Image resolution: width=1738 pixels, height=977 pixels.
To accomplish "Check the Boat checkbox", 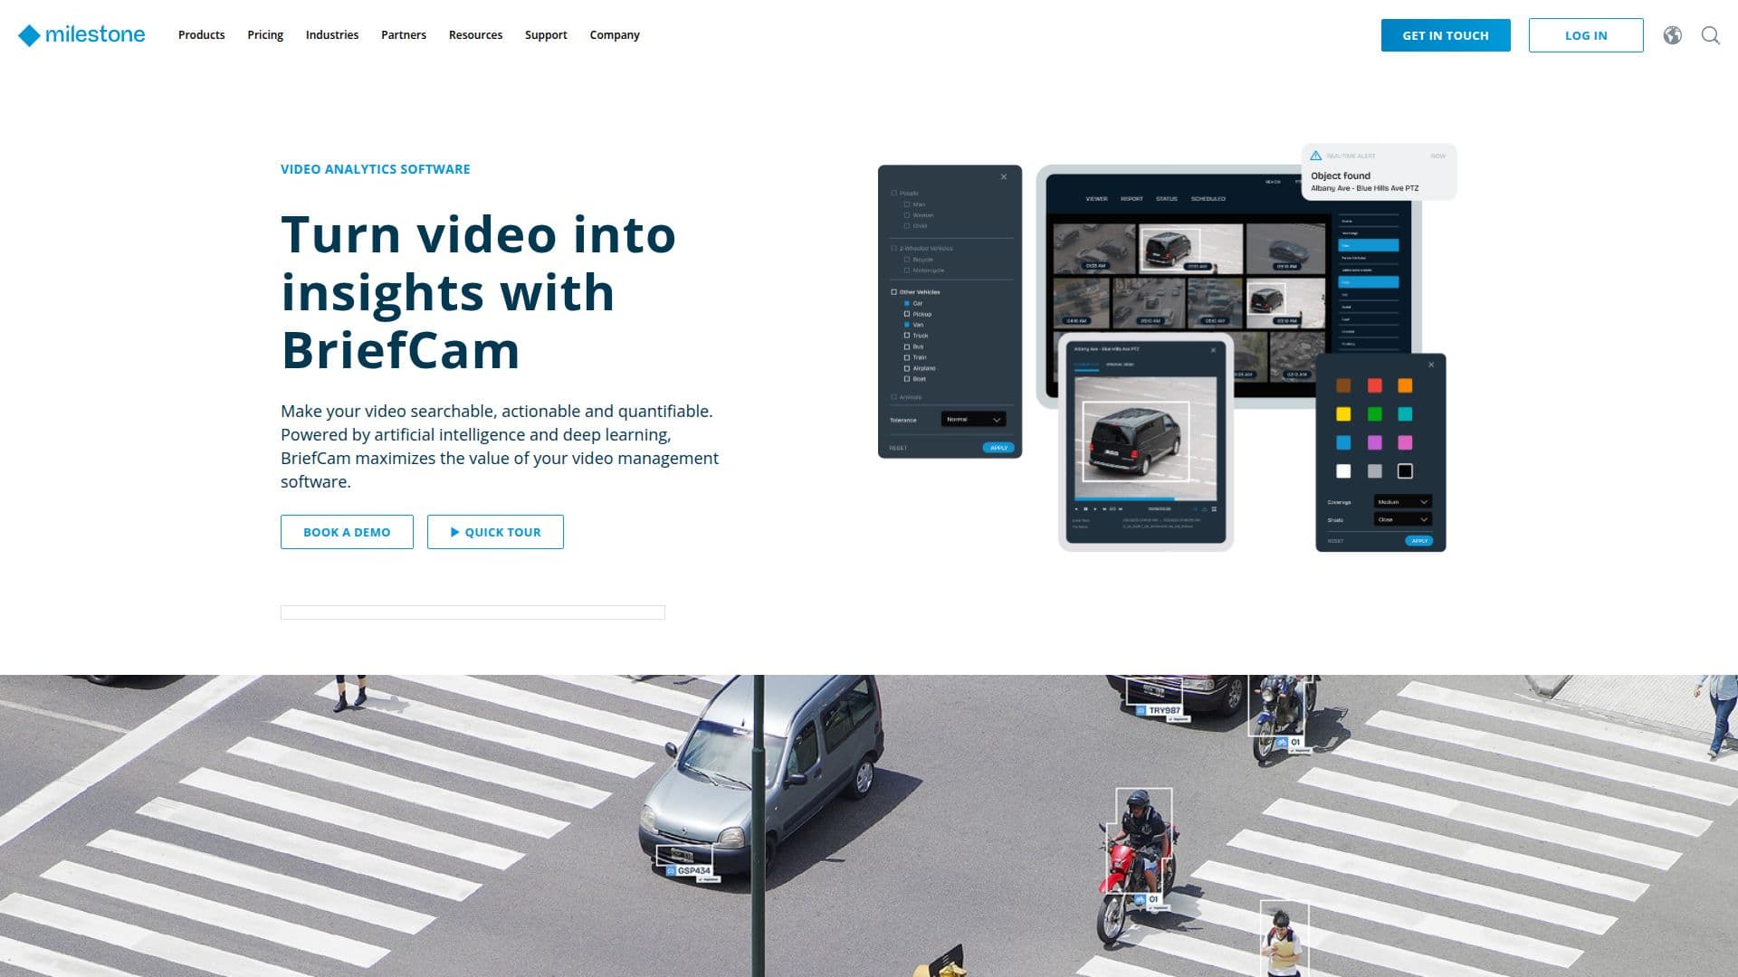I will [x=907, y=379].
